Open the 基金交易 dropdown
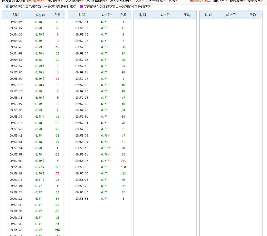Viewport: 267px width, 236px height. 255,1
